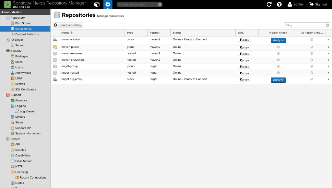The height and width of the screenshot is (188, 332).
Task: Open Users under Security
Action: coord(19,67)
